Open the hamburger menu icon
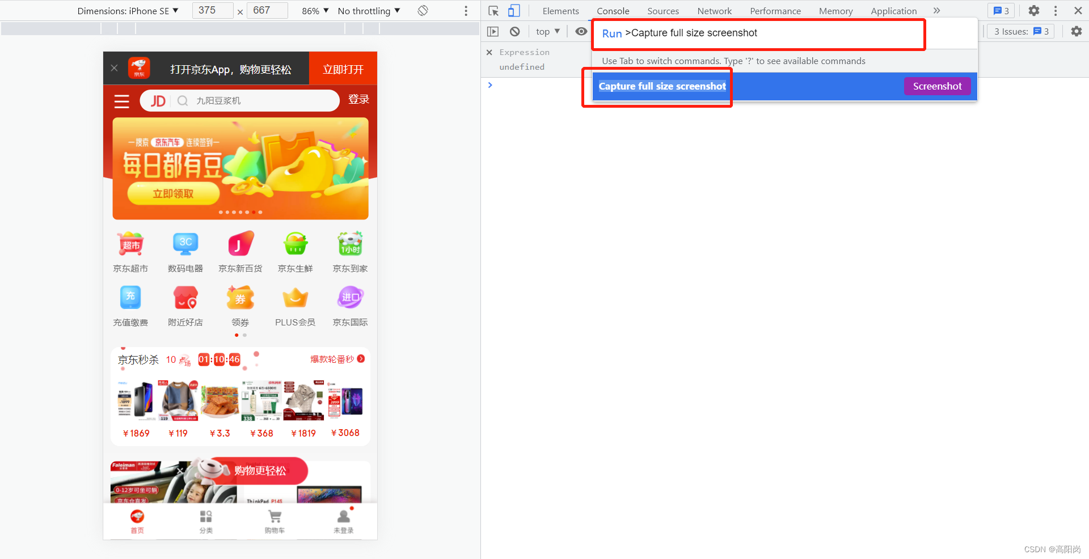Viewport: 1089px width, 559px height. [x=121, y=101]
